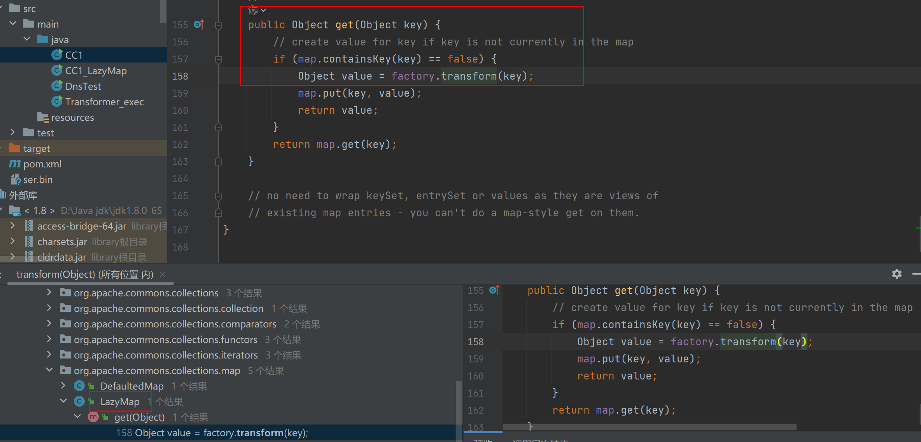Select the target folder
The image size is (921, 442).
[37, 148]
